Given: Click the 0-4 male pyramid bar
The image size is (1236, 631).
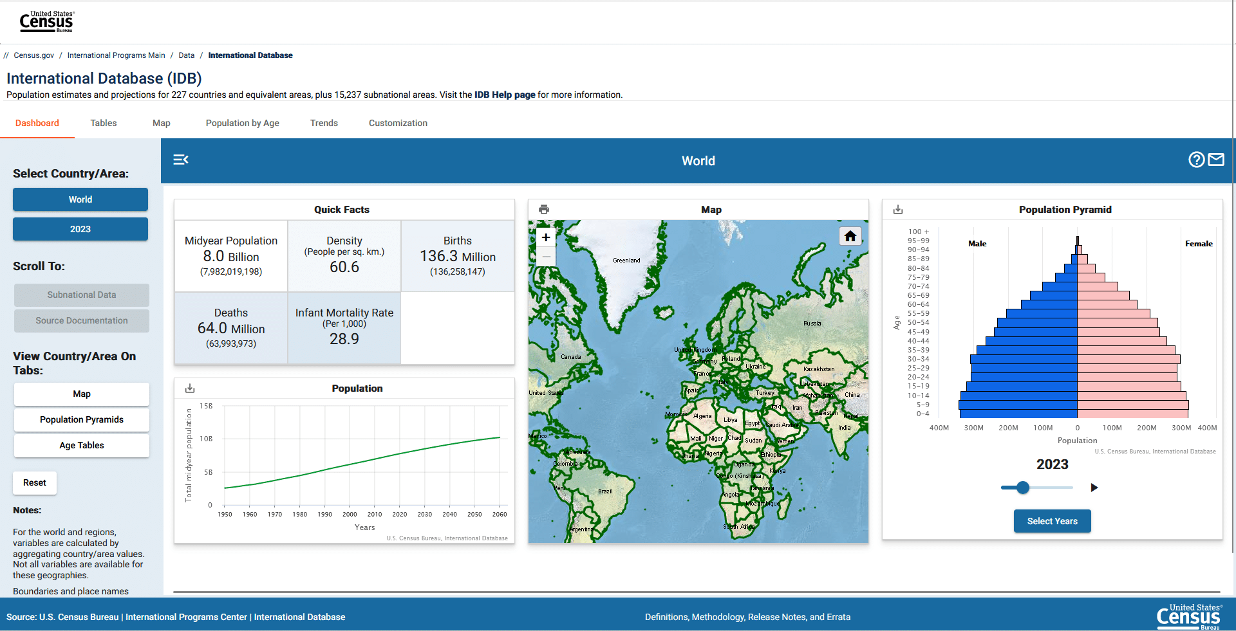Looking at the screenshot, I should (1018, 414).
